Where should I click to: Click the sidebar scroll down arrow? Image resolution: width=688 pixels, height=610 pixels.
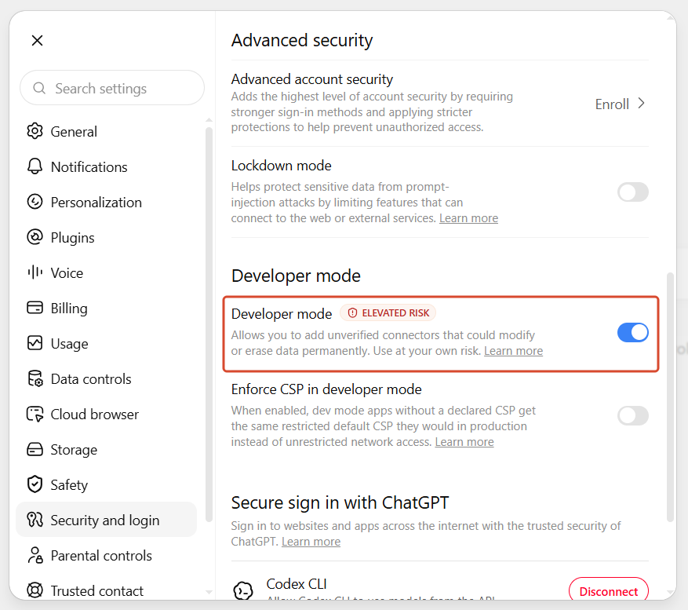pos(209,592)
